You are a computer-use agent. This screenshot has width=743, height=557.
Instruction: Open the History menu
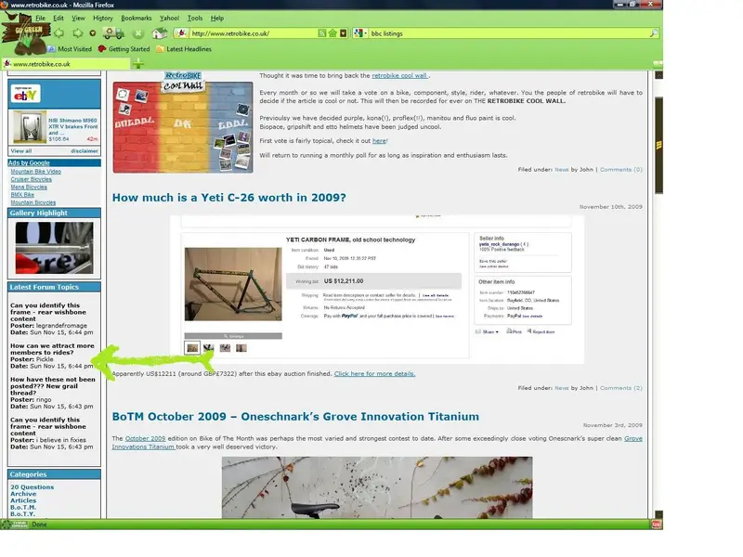[x=103, y=18]
